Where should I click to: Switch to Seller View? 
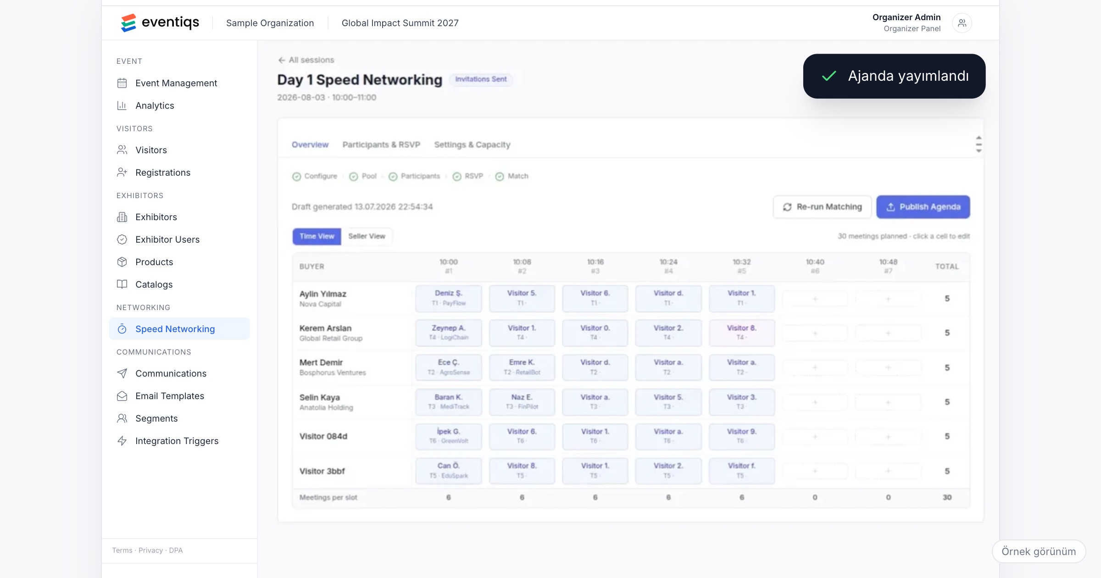click(x=367, y=236)
